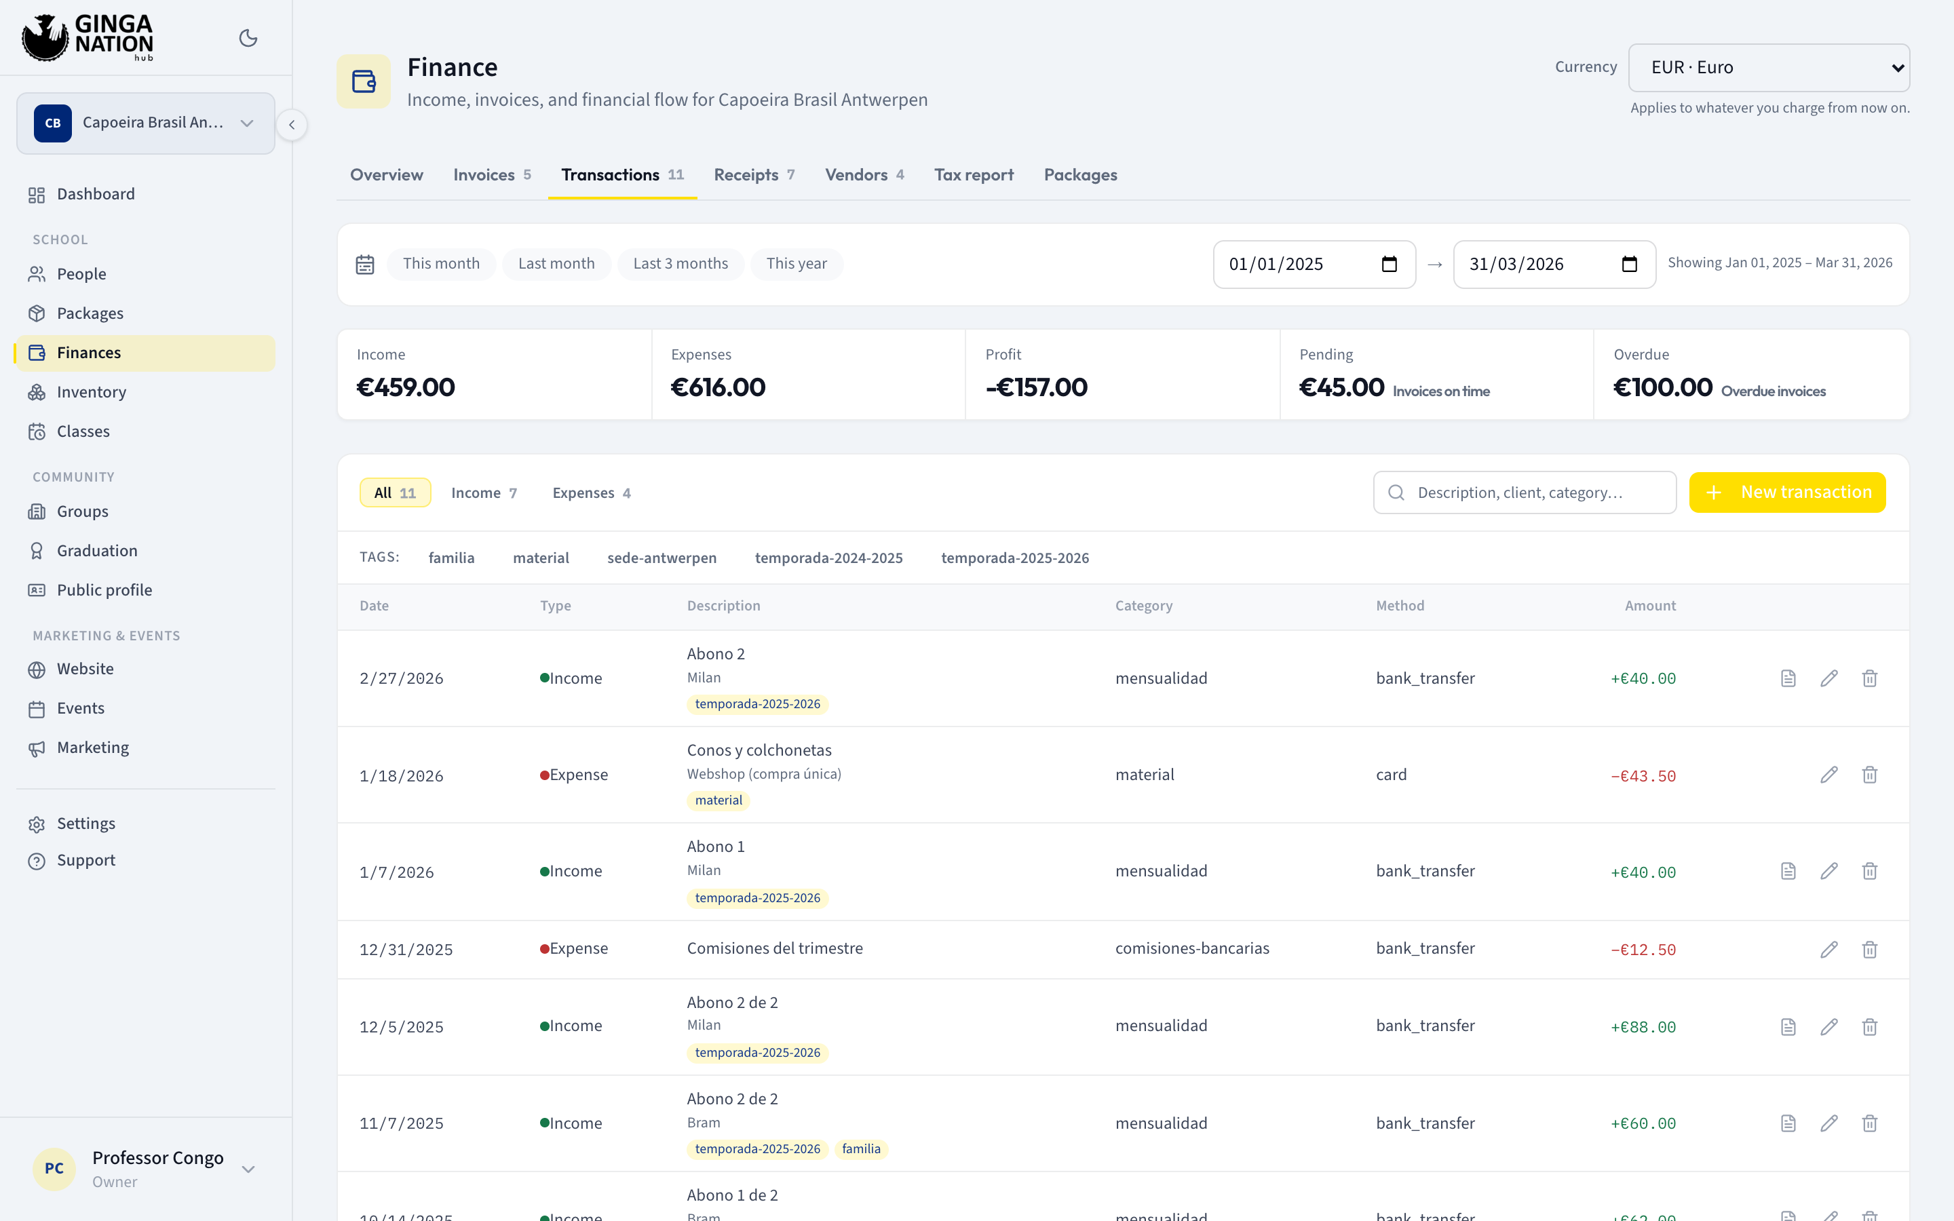
Task: View receipt for 12/5/2025 Milan income
Action: [1788, 1027]
